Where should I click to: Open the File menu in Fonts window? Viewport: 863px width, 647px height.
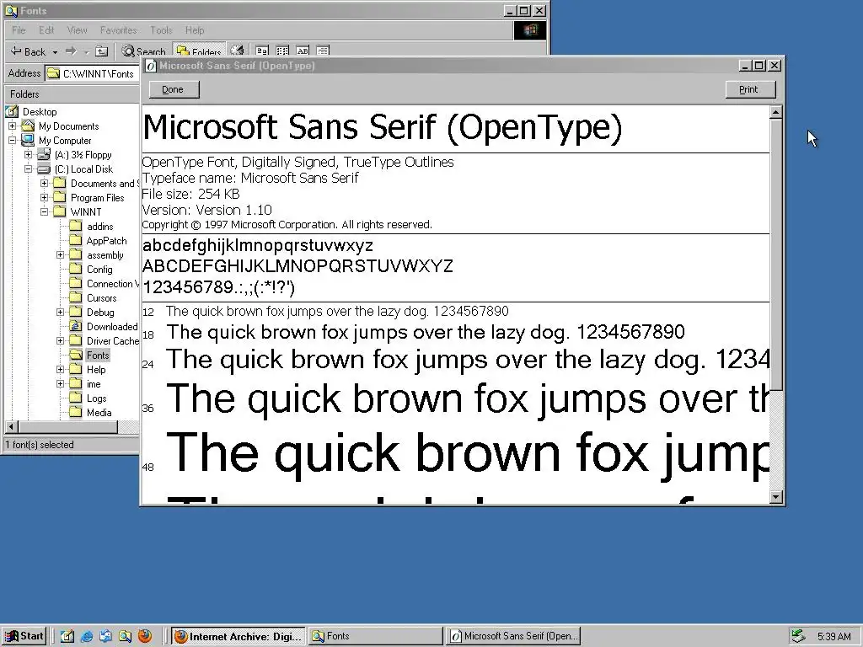coord(19,30)
